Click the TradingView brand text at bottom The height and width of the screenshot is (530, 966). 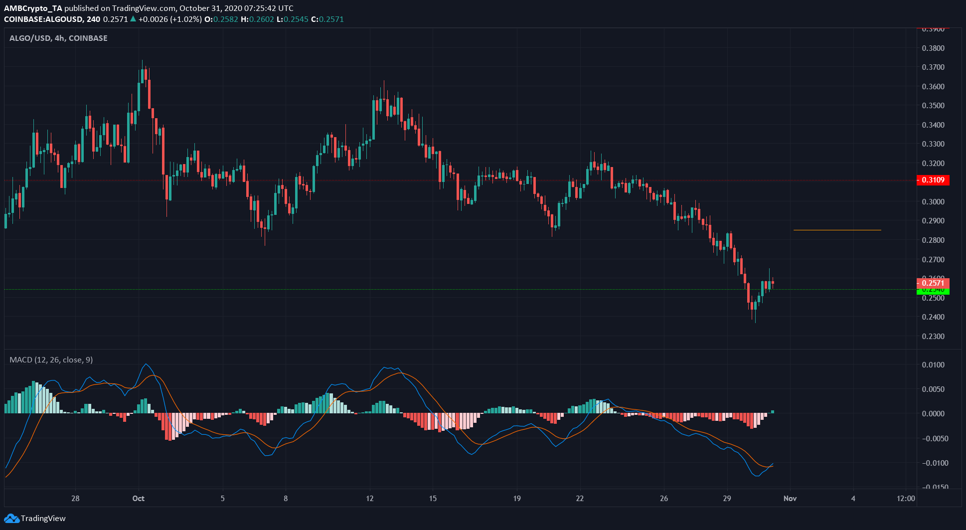(x=43, y=519)
